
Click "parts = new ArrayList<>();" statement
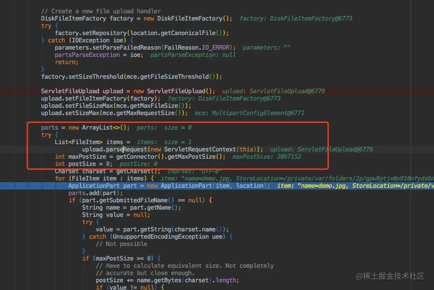[x=85, y=127]
